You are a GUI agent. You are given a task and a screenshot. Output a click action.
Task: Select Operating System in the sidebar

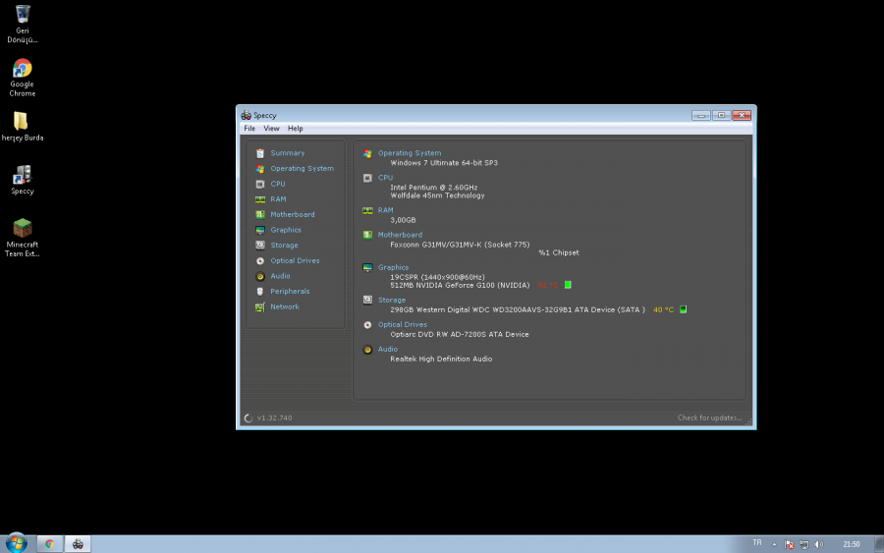pyautogui.click(x=302, y=169)
